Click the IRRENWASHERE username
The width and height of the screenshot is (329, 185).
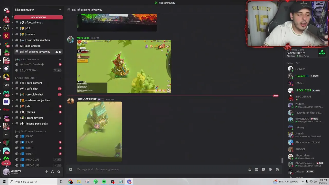click(x=87, y=99)
